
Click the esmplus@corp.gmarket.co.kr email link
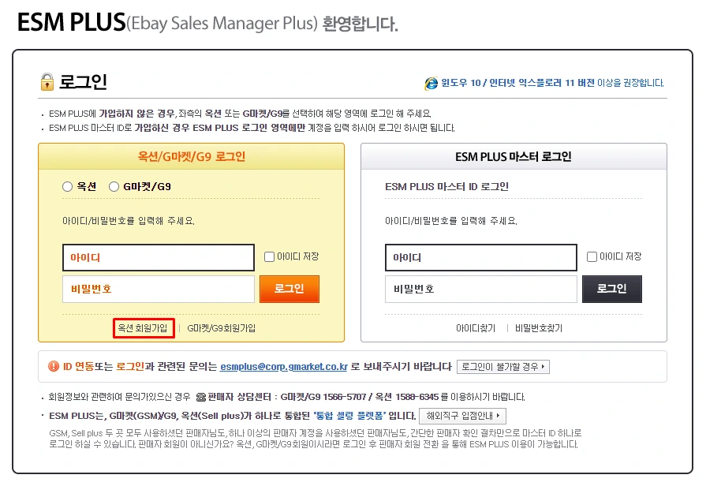(284, 367)
